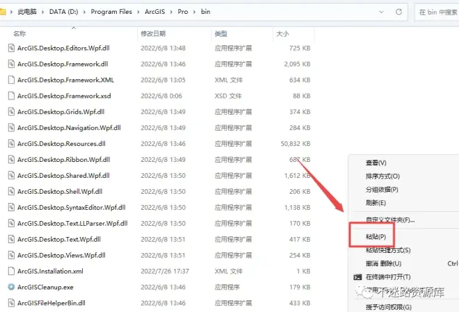Image resolution: width=459 pixels, height=312 pixels.
Task: Click the ArcGIS.Desktop.Resources.dll file icon
Action: [x=11, y=144]
